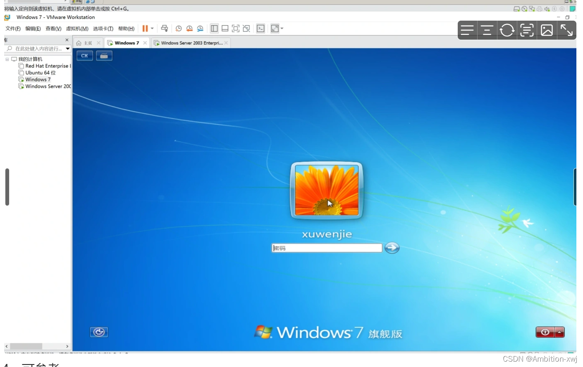Click the Bluetooth device status icon
Image resolution: width=583 pixels, height=367 pixels.
coord(554,9)
